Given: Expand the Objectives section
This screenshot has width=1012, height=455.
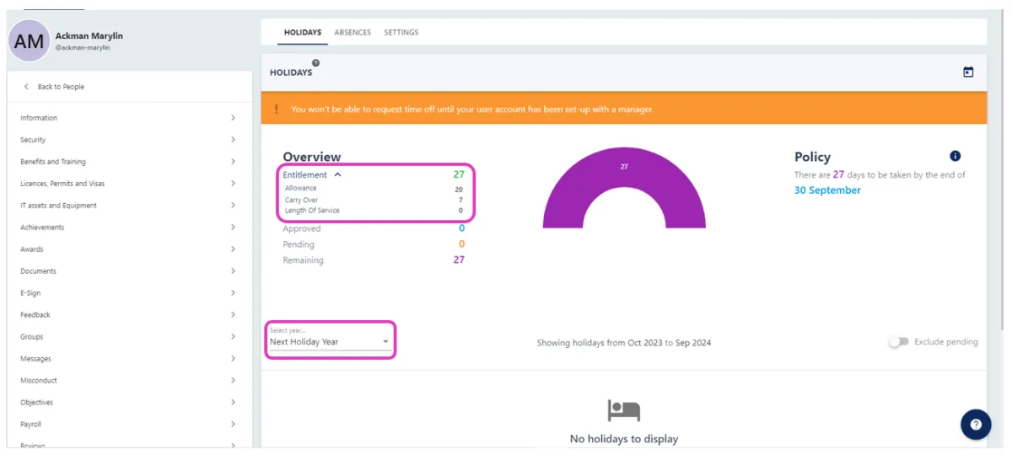Looking at the screenshot, I should coord(129,403).
